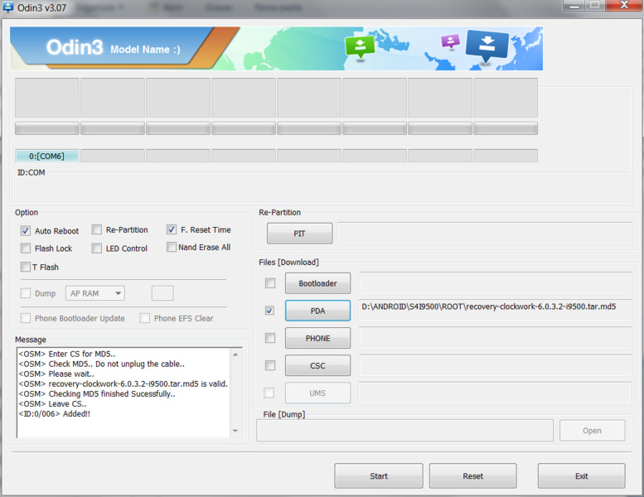Tick the checkbox beside the Bootloader button

click(x=270, y=283)
